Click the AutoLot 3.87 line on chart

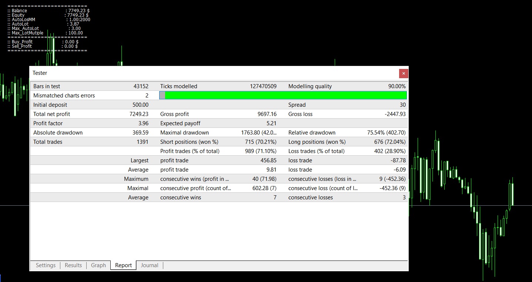(43, 24)
